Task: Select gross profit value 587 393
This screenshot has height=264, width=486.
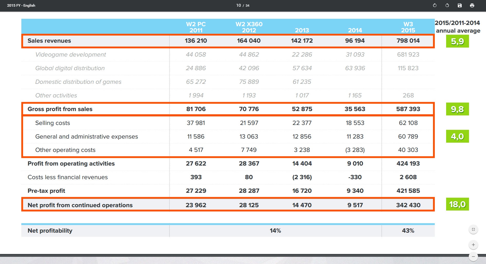Action: 408,109
